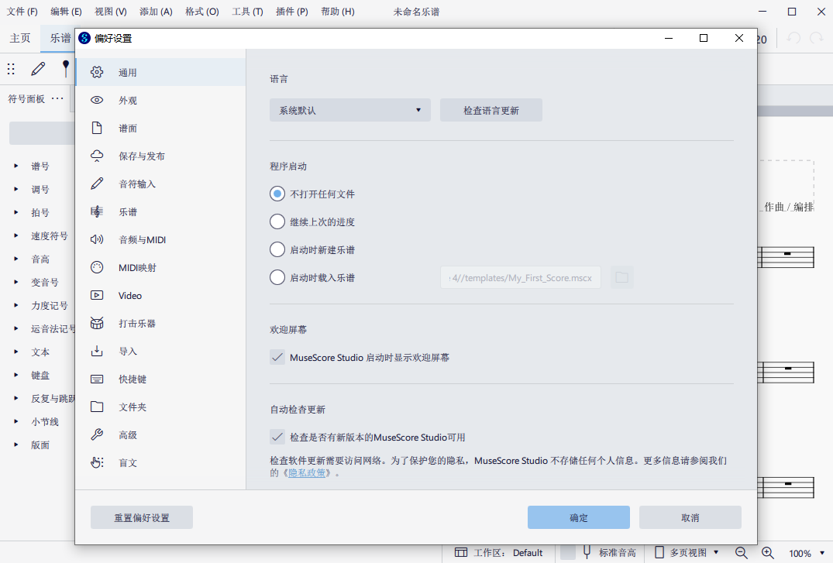Select the 盲文 braille hand icon
Screen dimensions: 833x563
click(x=97, y=462)
